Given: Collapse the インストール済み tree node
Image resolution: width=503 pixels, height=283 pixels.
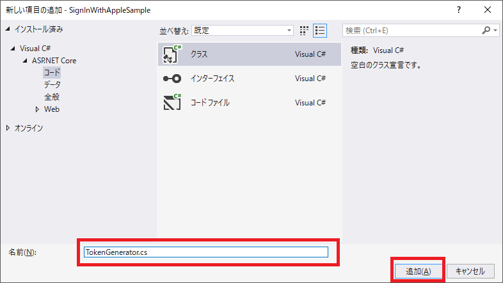Looking at the screenshot, I should [8, 29].
